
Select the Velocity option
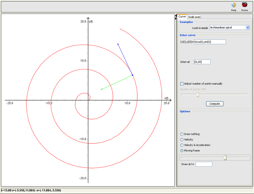(x=182, y=140)
